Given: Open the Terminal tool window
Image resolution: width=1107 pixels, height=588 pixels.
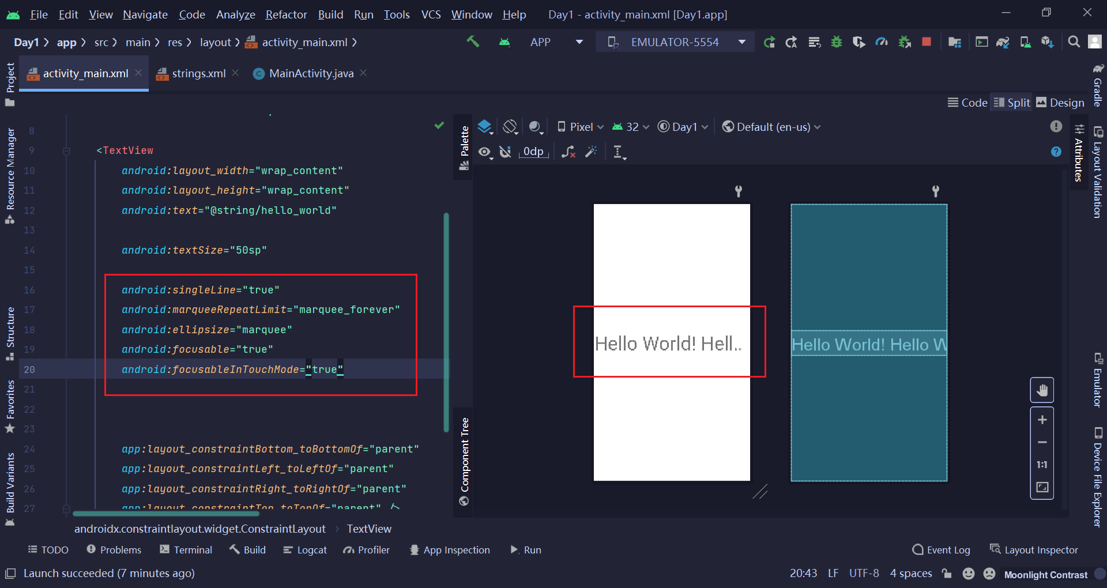Looking at the screenshot, I should pyautogui.click(x=186, y=550).
